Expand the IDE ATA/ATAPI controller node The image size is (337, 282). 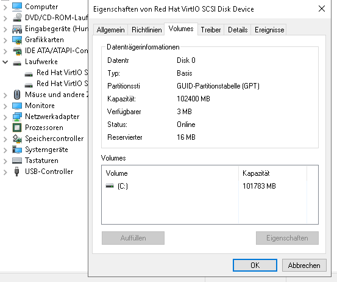tap(5, 51)
